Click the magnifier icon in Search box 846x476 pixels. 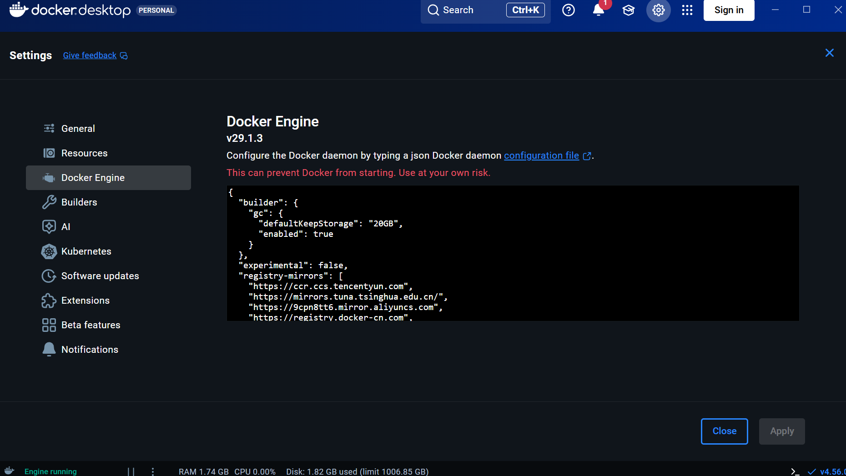tap(433, 10)
